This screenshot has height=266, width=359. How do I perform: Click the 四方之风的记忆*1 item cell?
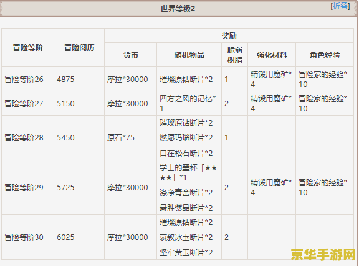188,103
